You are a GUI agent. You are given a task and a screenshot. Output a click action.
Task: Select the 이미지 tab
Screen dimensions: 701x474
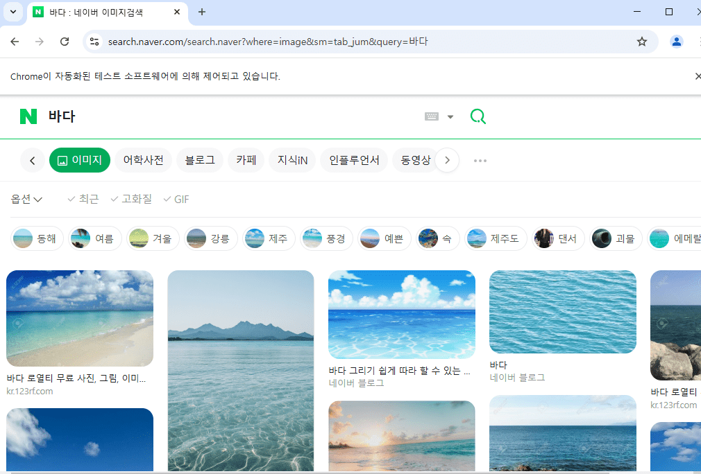click(80, 160)
